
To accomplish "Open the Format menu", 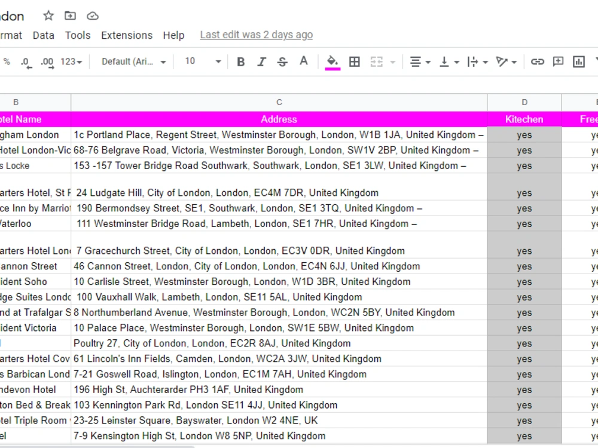I will tap(11, 35).
